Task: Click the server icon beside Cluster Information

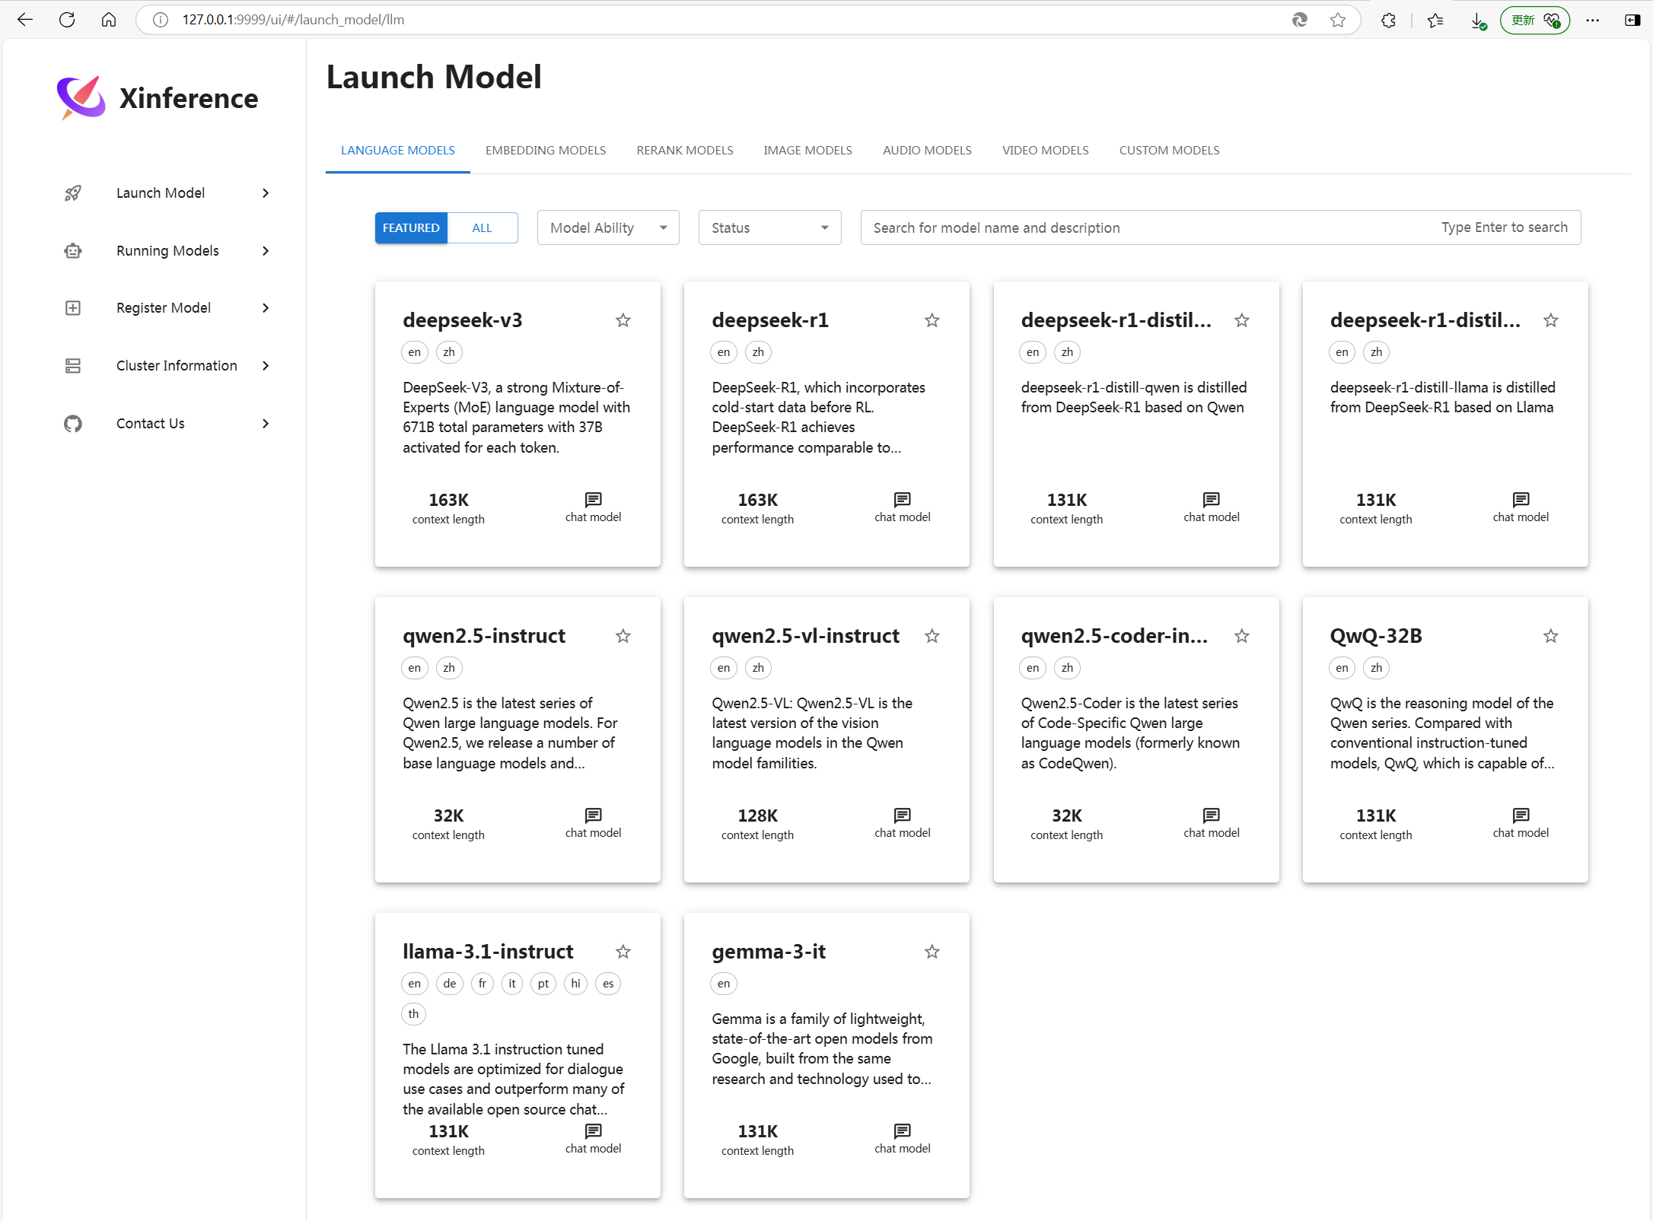Action: click(73, 366)
